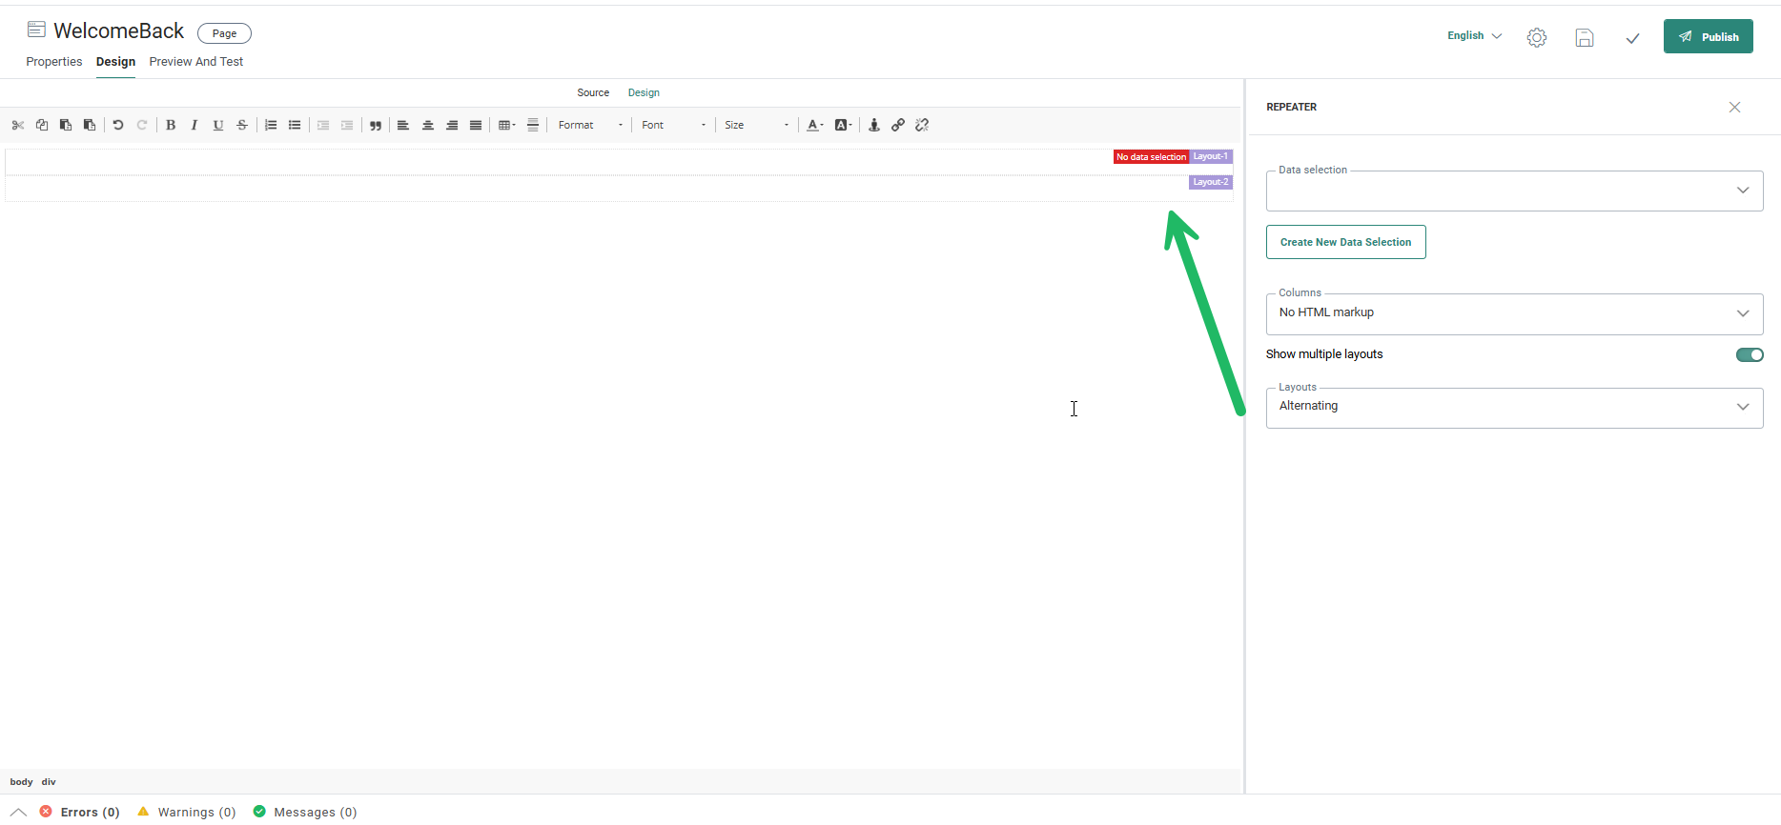Open the Data selection dropdown
The width and height of the screenshot is (1781, 825).
(x=1514, y=191)
